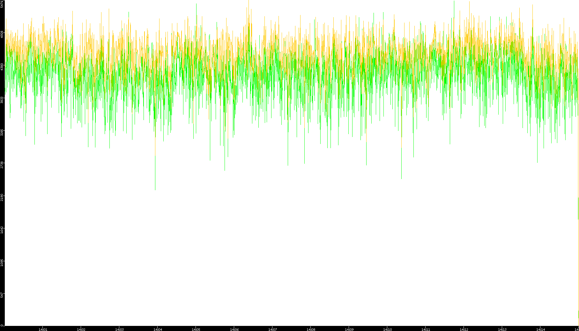Image resolution: width=579 pixels, height=331 pixels.
Task: Select the 2190 vertical axis label
Action: click(x=2, y=197)
